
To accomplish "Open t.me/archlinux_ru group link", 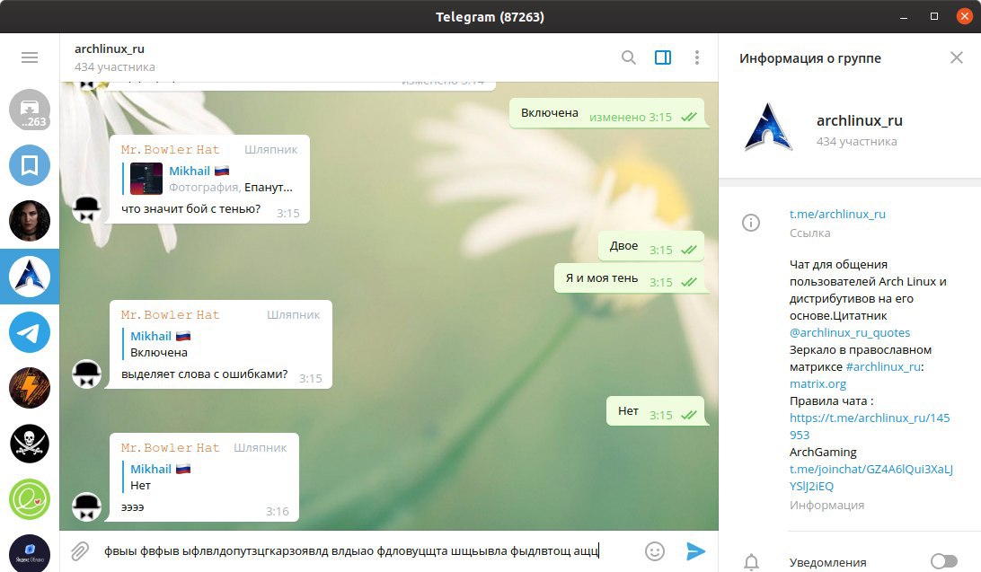I will click(x=837, y=214).
